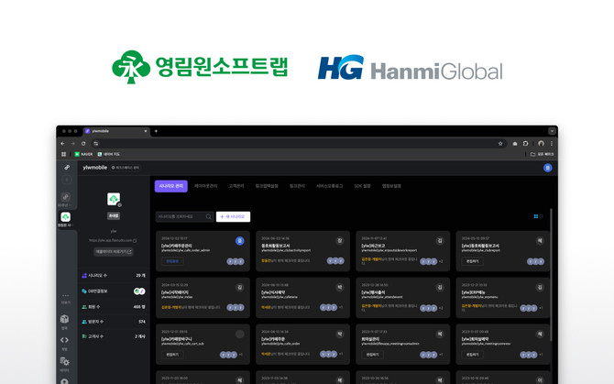Toggle the 대화연결정보 switch in the side panel
This screenshot has width=614, height=384.
point(137,291)
